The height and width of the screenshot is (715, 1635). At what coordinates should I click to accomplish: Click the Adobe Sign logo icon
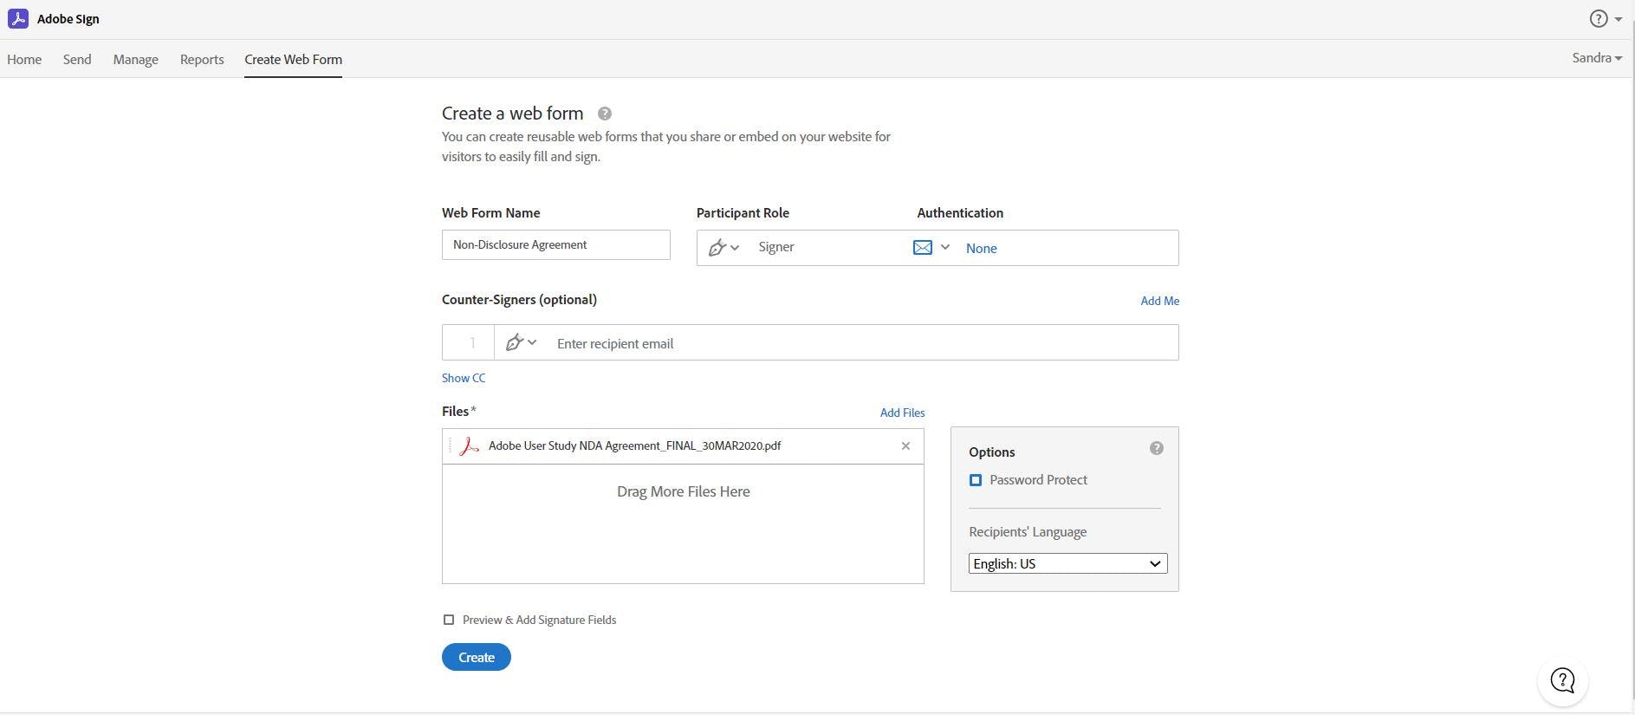17,18
